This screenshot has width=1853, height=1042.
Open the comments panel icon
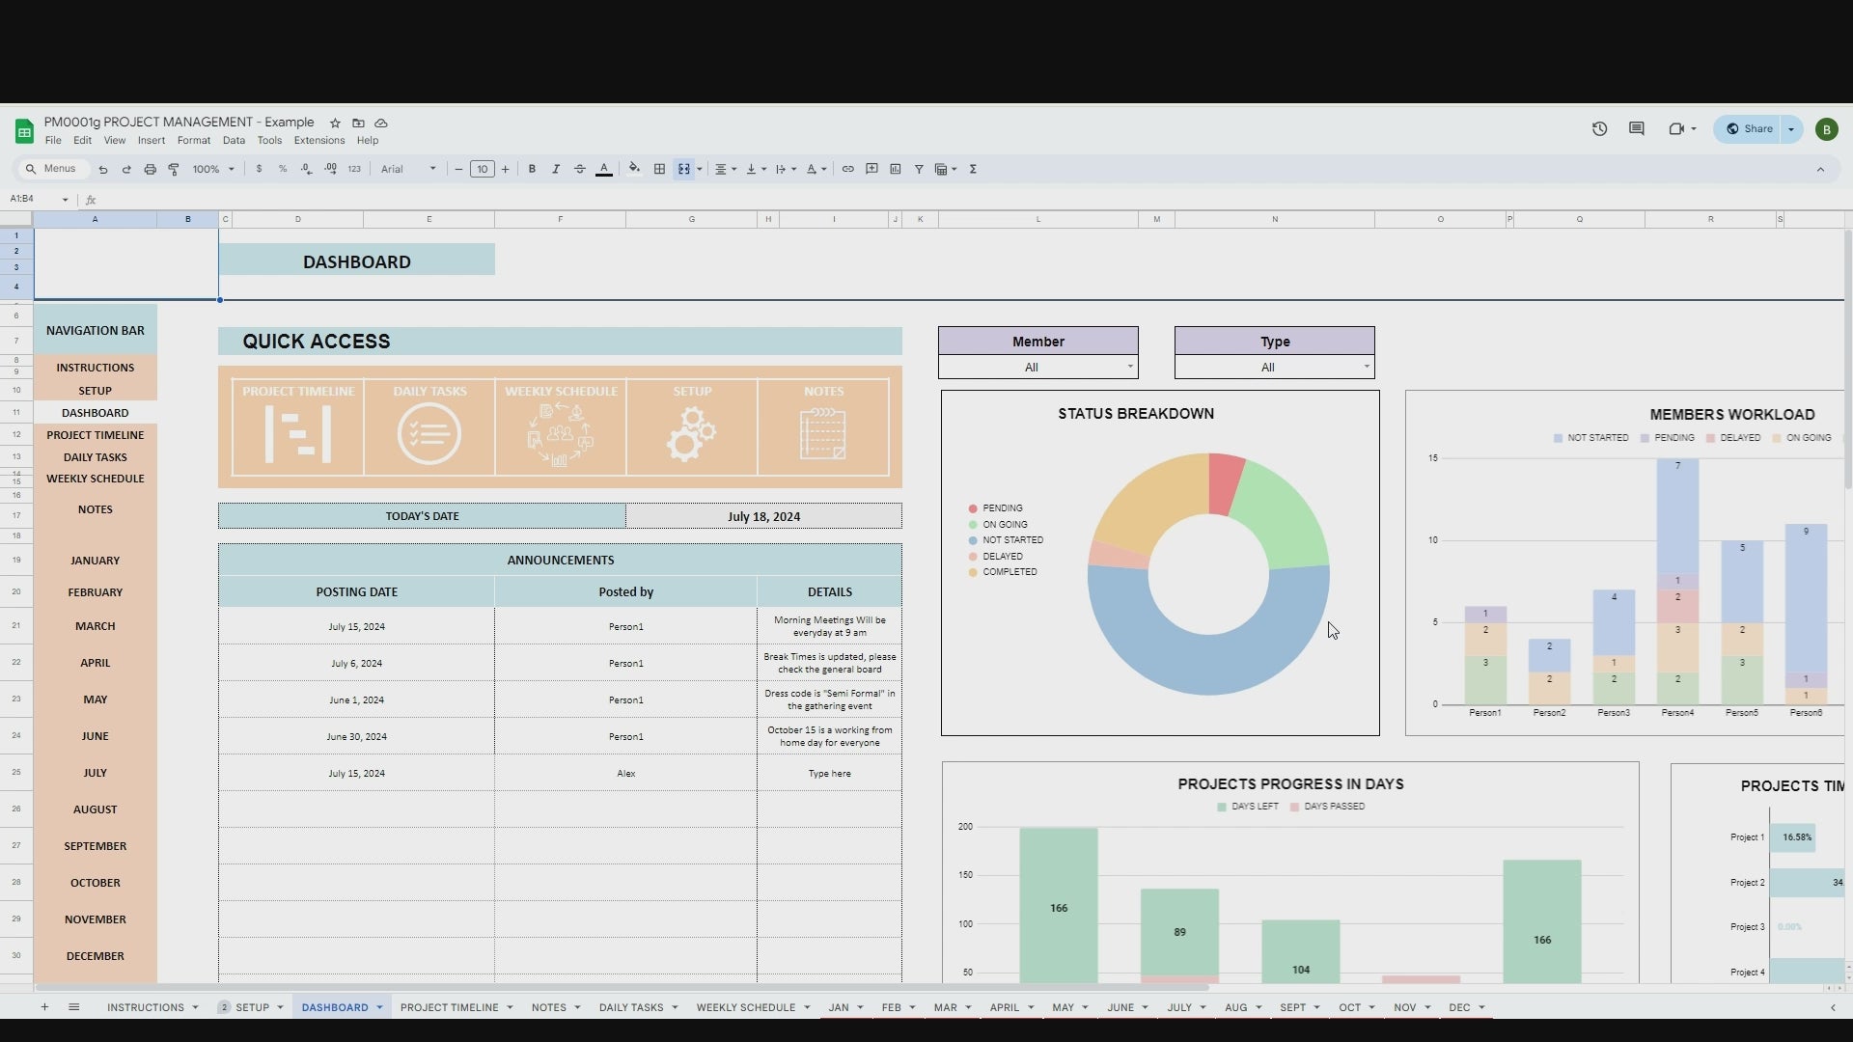pos(1637,128)
